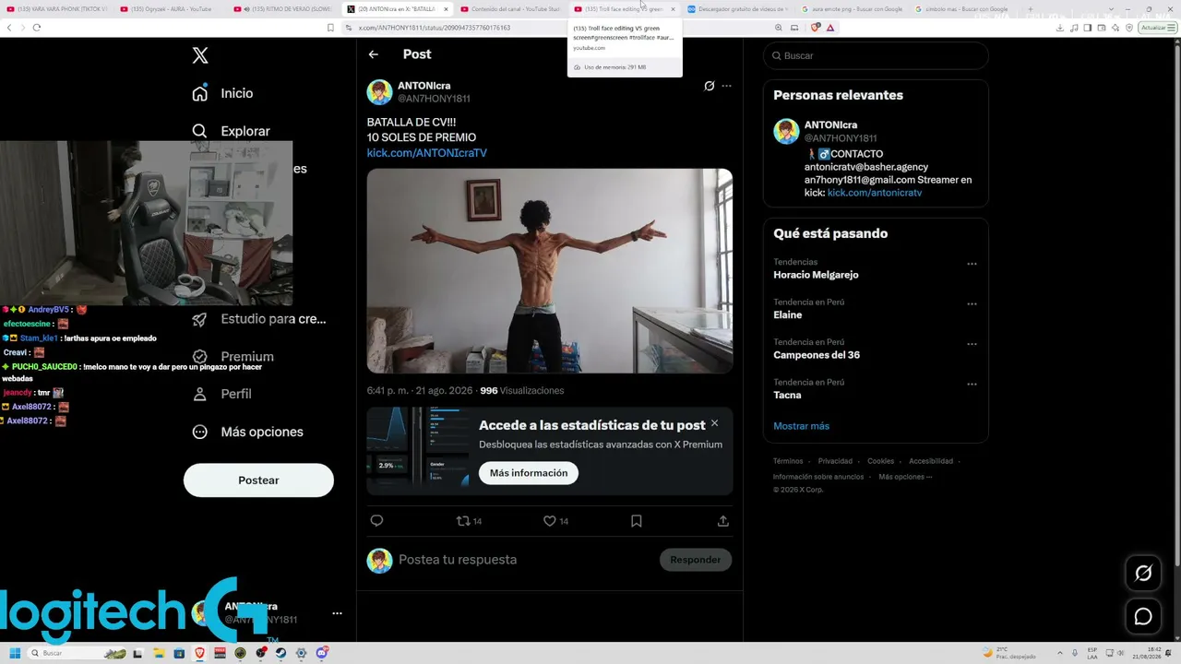Open Perfil from the sidebar
The width and height of the screenshot is (1181, 664).
[221, 394]
